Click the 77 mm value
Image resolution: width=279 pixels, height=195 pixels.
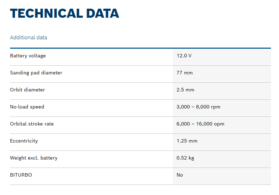click(x=184, y=73)
